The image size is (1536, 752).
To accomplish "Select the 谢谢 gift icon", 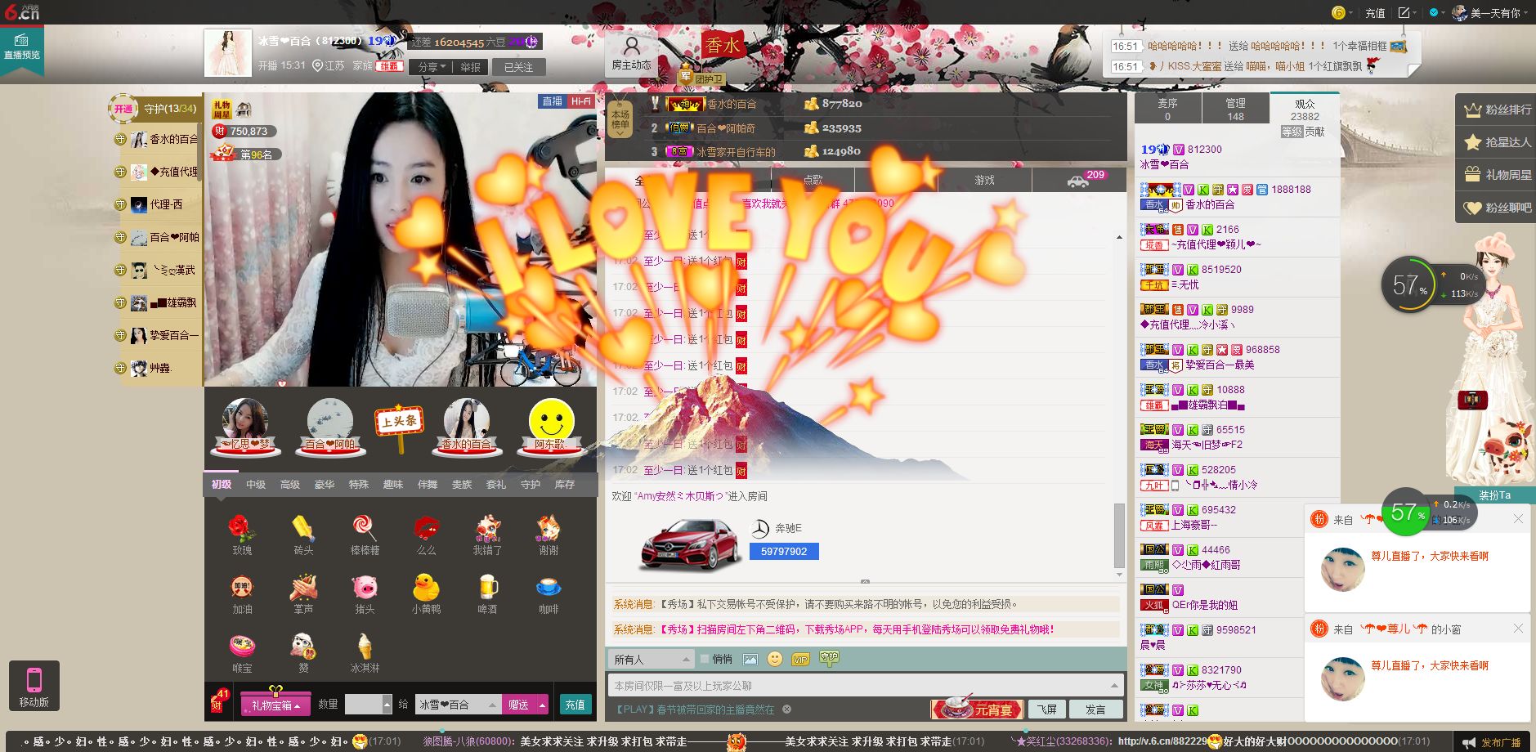I will 549,529.
